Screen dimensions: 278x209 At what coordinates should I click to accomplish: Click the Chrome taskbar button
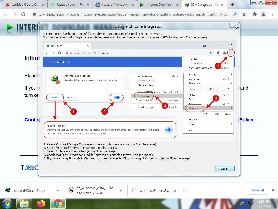pyautogui.click(x=58, y=204)
